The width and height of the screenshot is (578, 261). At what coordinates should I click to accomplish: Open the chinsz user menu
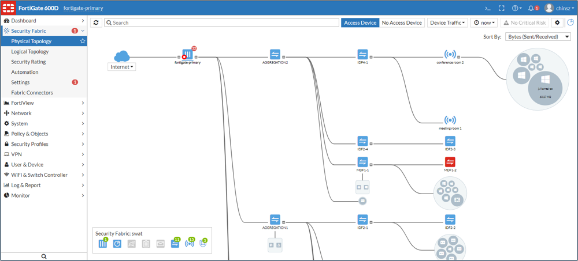[560, 8]
